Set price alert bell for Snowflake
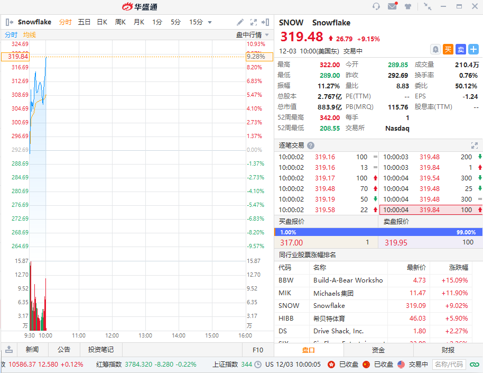 pos(435,49)
